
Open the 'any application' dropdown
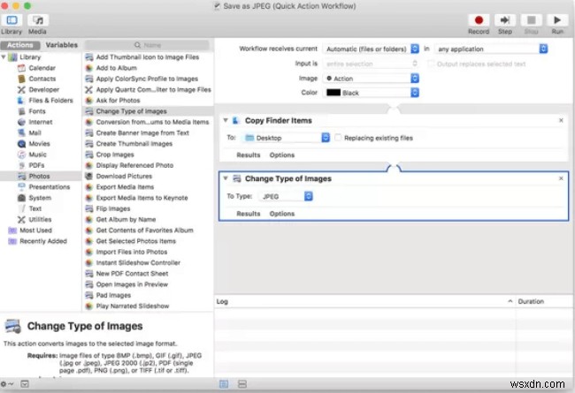pos(491,49)
